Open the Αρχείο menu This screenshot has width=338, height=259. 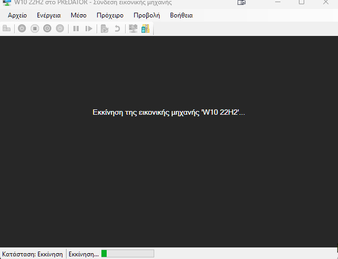pos(17,15)
